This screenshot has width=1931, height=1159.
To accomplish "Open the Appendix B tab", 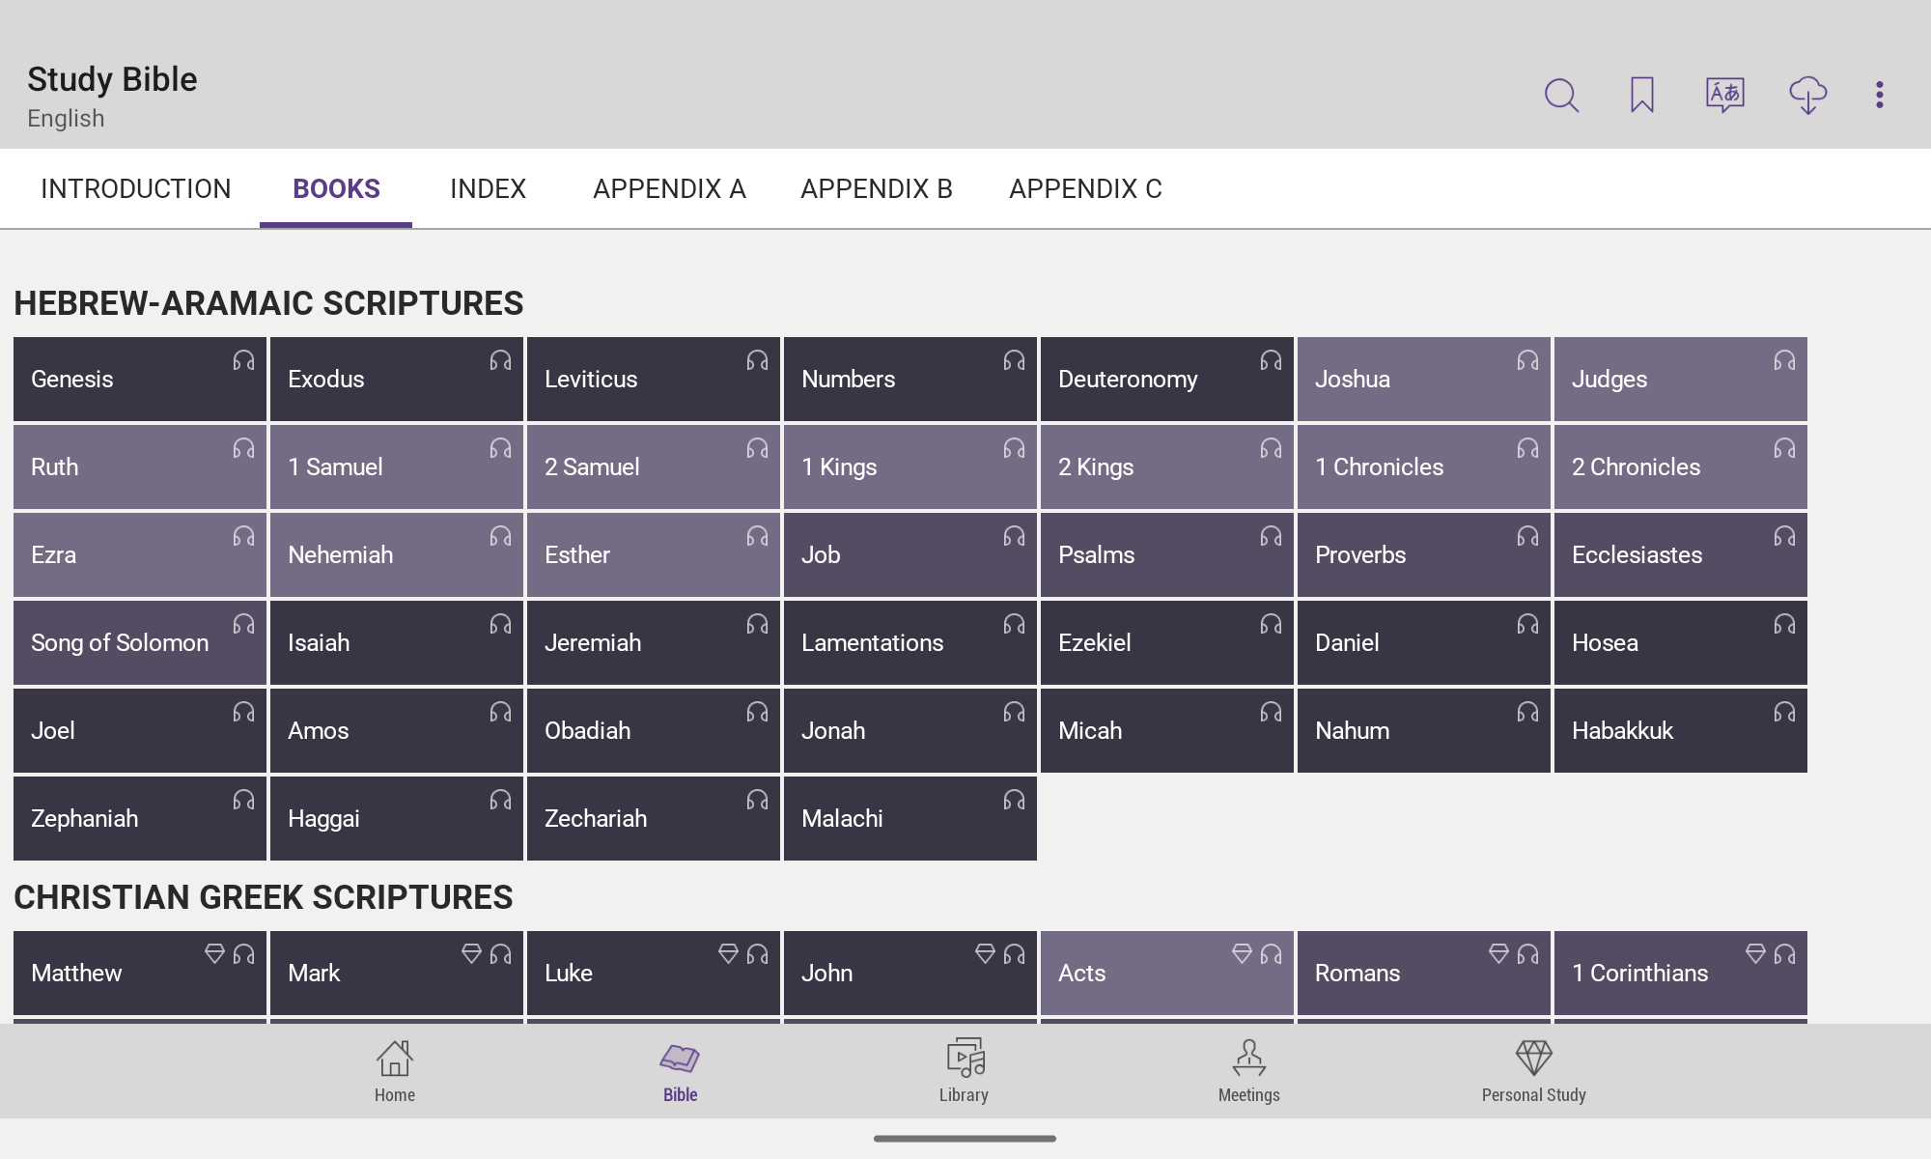I will point(877,189).
